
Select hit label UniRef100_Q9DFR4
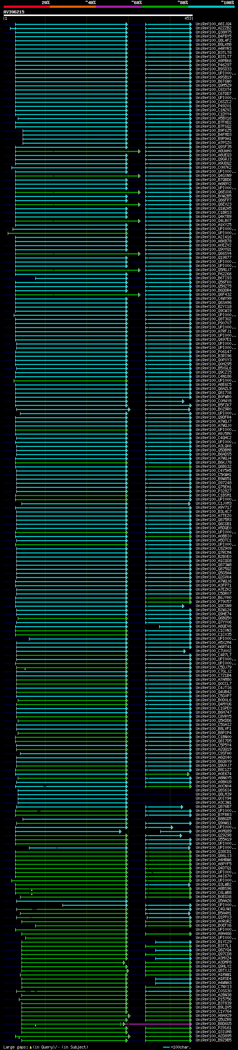pyautogui.click(x=213, y=418)
